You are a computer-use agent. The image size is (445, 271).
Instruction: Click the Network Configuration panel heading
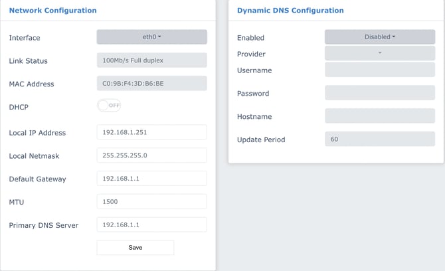tap(52, 11)
